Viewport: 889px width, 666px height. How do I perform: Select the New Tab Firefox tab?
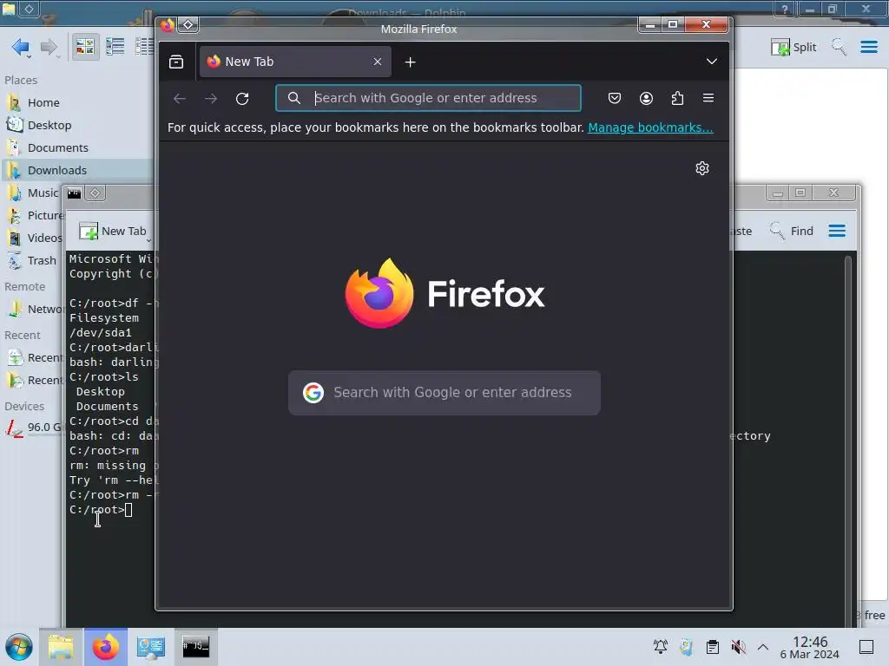295,62
